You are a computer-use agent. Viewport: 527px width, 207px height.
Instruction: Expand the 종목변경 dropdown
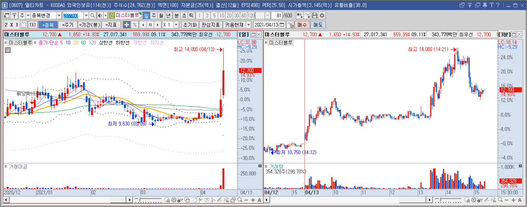[59, 15]
